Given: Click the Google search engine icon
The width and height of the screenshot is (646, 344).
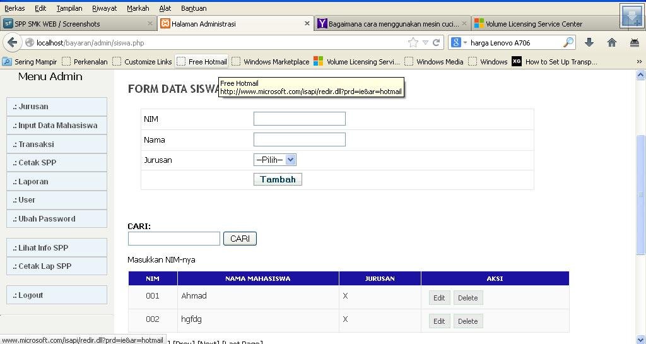Looking at the screenshot, I should tap(456, 42).
